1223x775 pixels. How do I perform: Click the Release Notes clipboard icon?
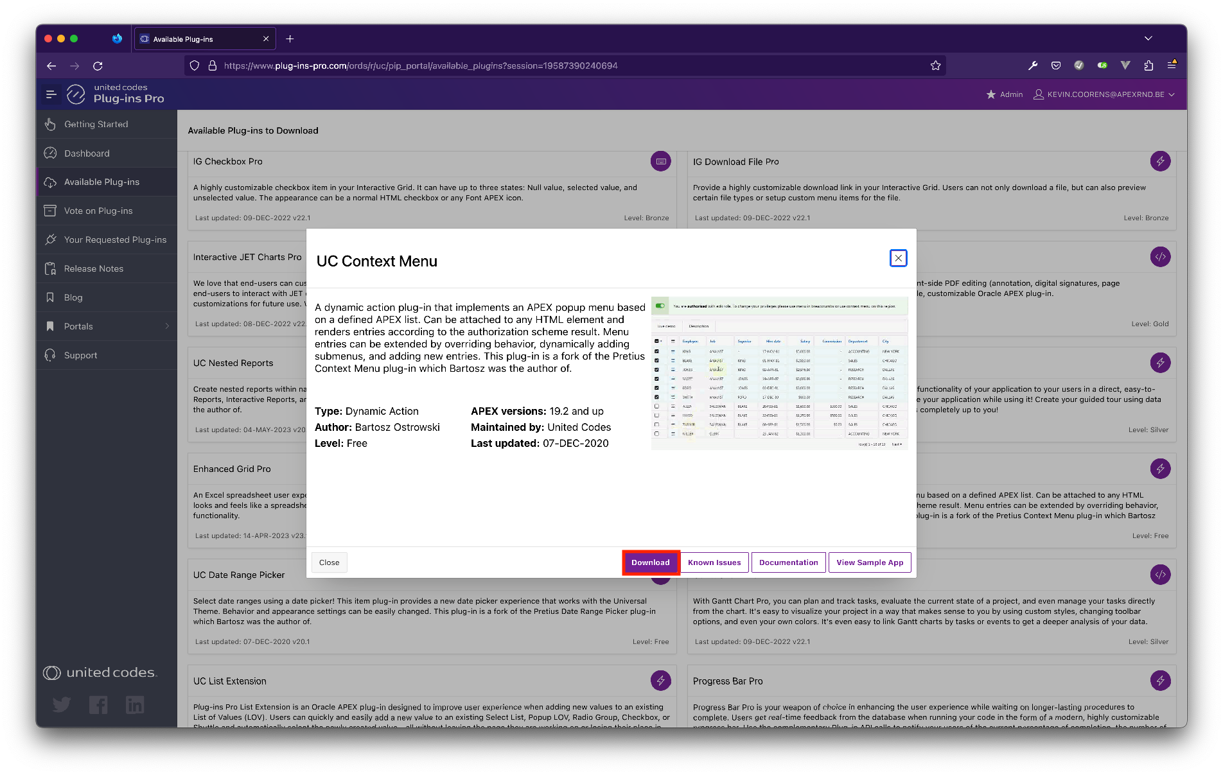50,268
